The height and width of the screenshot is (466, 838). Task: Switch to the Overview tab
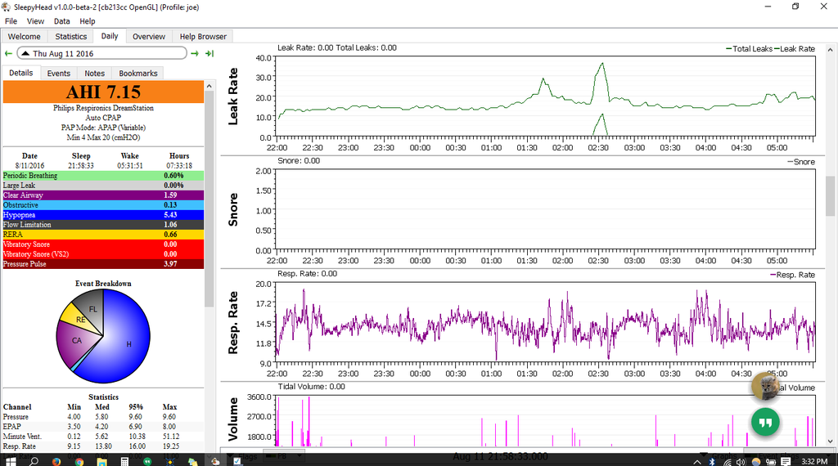[149, 36]
